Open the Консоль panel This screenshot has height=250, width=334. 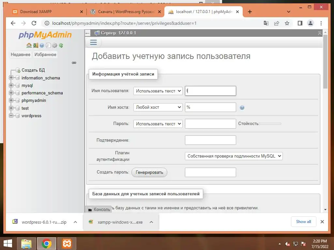click(99, 209)
